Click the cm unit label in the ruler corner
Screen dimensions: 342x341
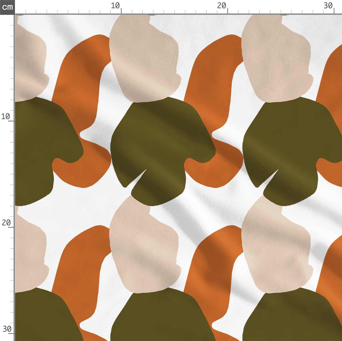(x=7, y=7)
